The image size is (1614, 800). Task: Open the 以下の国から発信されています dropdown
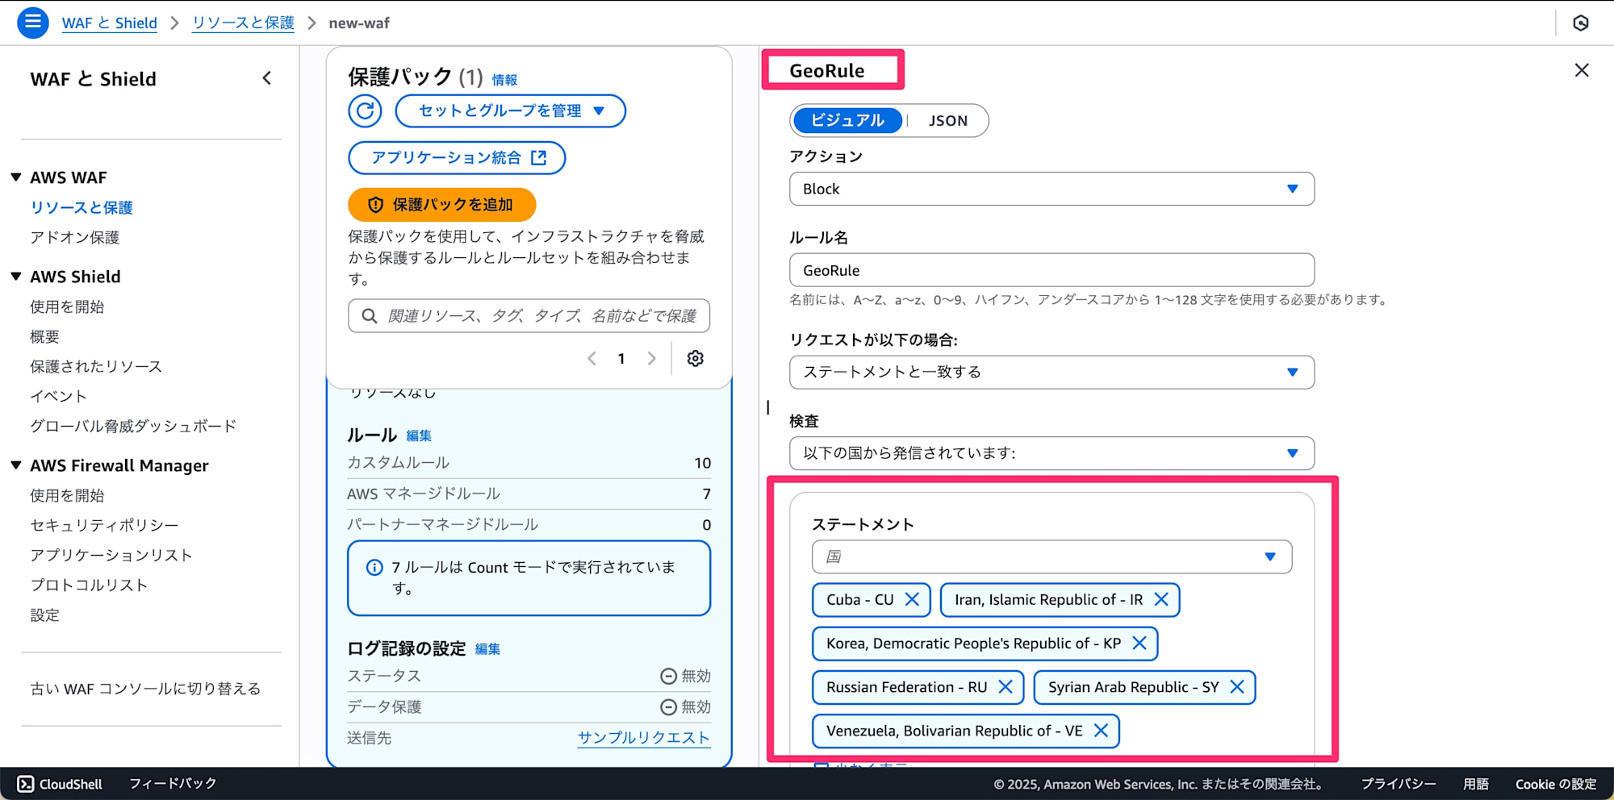pos(1052,453)
